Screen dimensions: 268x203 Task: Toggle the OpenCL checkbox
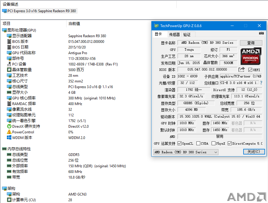click(x=179, y=143)
